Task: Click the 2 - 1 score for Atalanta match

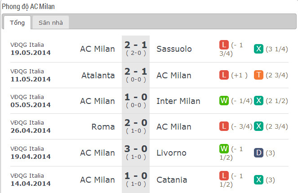Action: [x=136, y=72]
